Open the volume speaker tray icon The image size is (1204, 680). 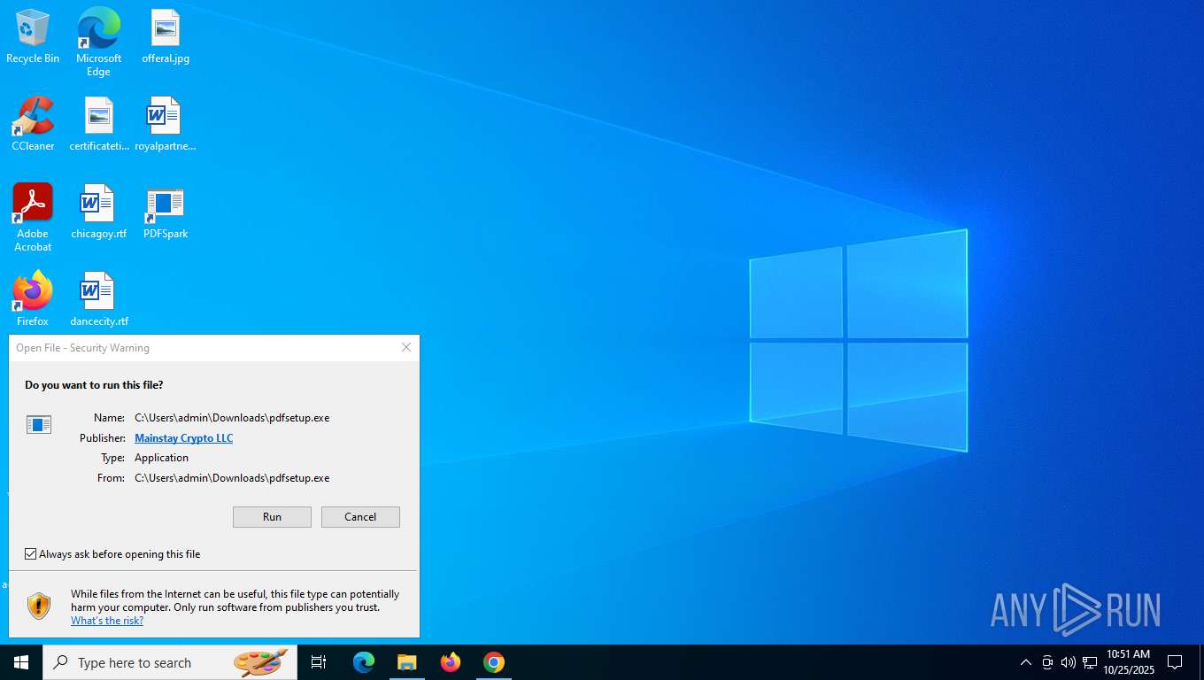coord(1069,662)
